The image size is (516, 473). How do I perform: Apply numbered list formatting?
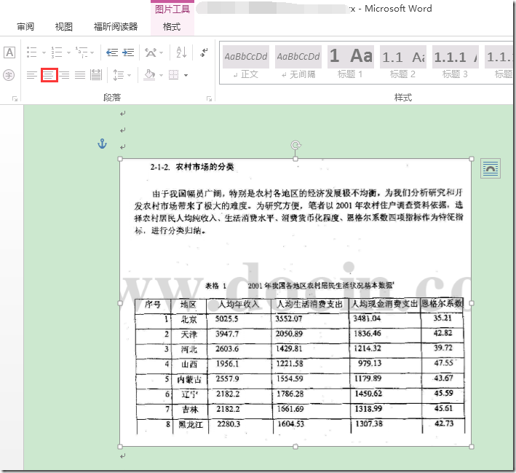click(x=57, y=52)
